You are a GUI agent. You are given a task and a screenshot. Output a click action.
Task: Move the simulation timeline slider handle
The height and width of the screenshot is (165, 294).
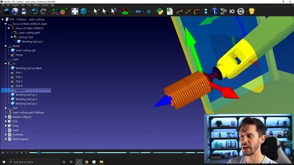(x=38, y=153)
